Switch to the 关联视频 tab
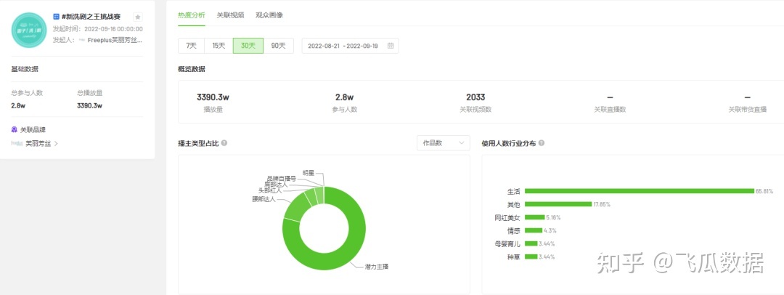Viewport: 784px width, 295px height. (230, 15)
